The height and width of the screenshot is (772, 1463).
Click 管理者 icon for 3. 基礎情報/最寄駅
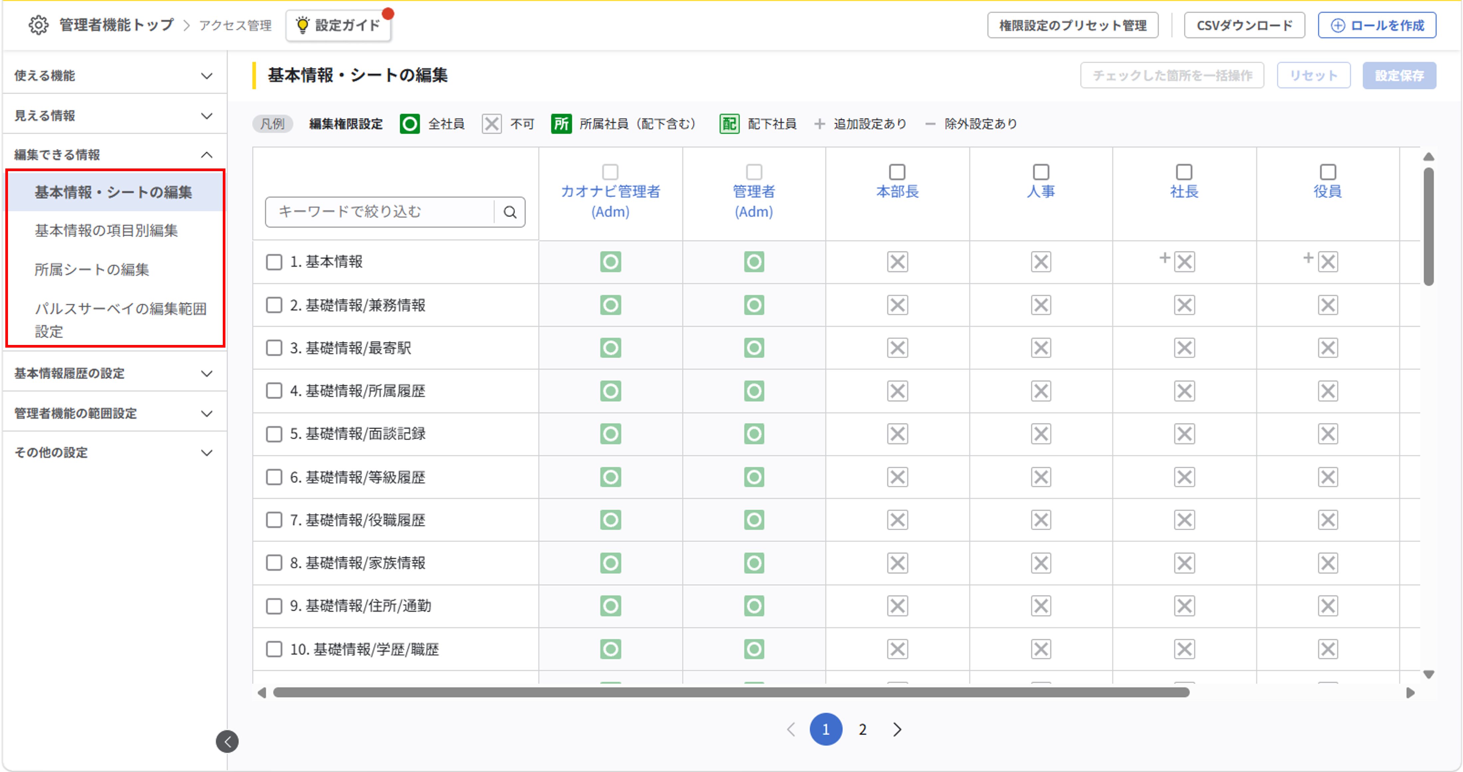(x=754, y=347)
